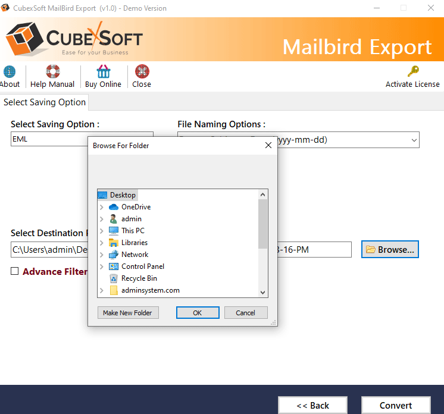This screenshot has height=414, width=444.
Task: Expand the adminsystem.com tree node
Action: click(102, 290)
